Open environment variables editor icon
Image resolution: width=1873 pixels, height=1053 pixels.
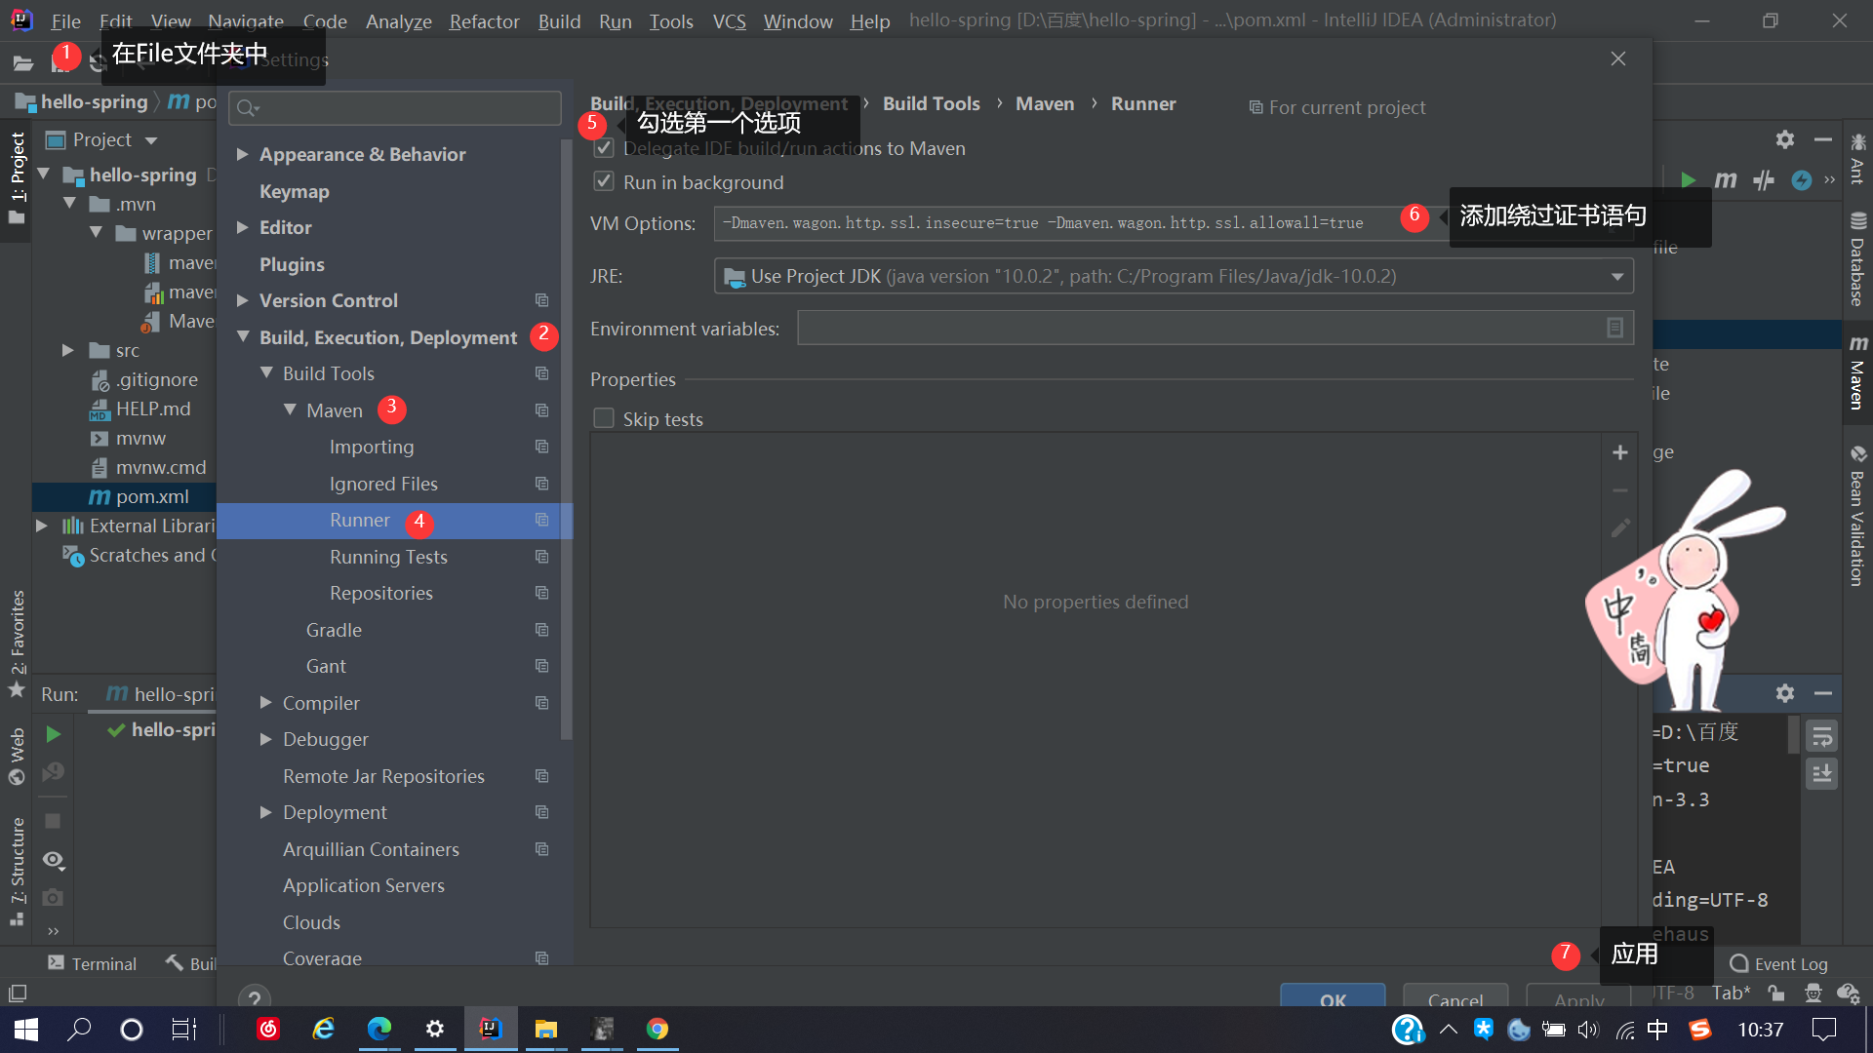(x=1614, y=329)
